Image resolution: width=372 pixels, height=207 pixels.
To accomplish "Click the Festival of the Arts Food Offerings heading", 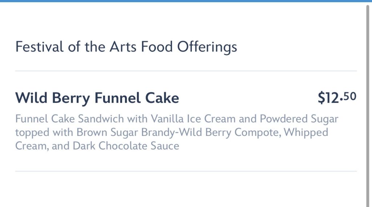I will click(x=126, y=47).
